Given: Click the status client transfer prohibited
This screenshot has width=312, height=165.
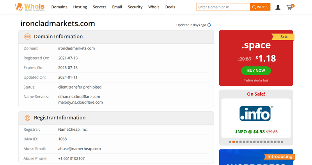Looking at the screenshot, I should (x=80, y=87).
